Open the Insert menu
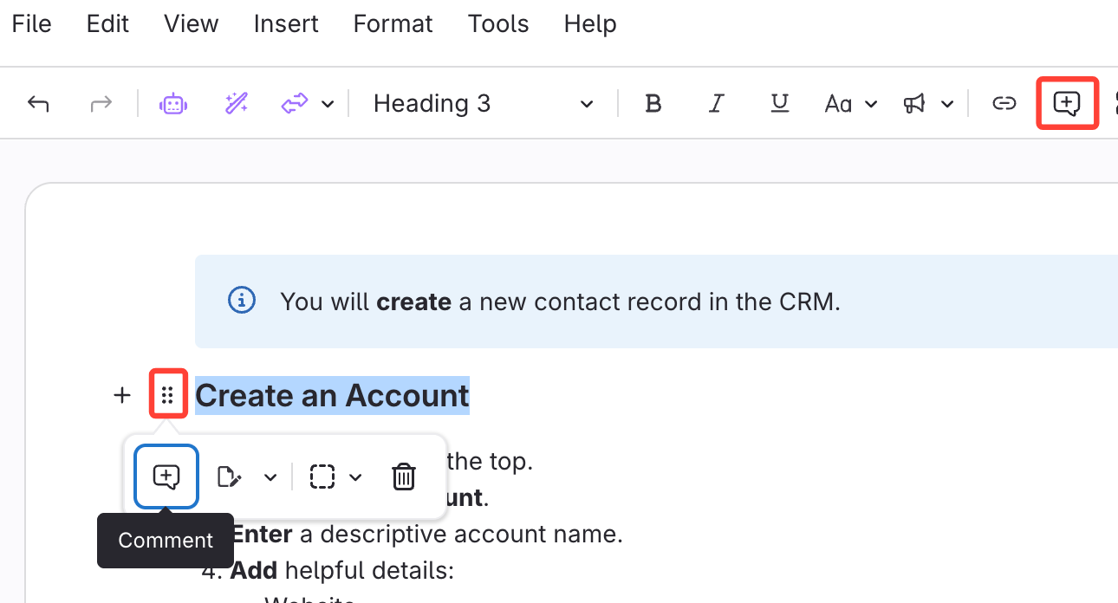 286,23
